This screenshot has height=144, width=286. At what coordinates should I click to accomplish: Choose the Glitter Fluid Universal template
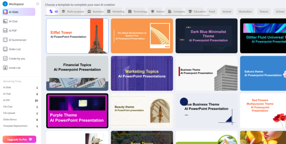coord(263,36)
